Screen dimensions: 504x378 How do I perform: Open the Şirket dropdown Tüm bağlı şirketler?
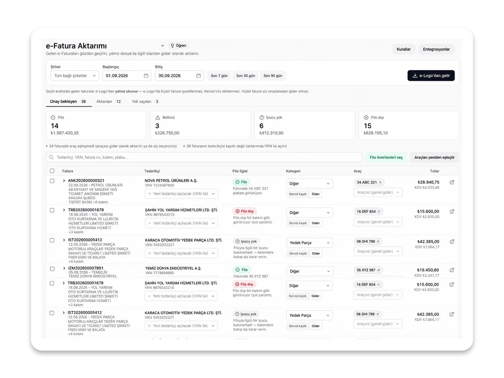point(75,76)
